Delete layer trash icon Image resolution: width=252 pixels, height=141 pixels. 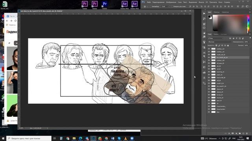click(247, 133)
